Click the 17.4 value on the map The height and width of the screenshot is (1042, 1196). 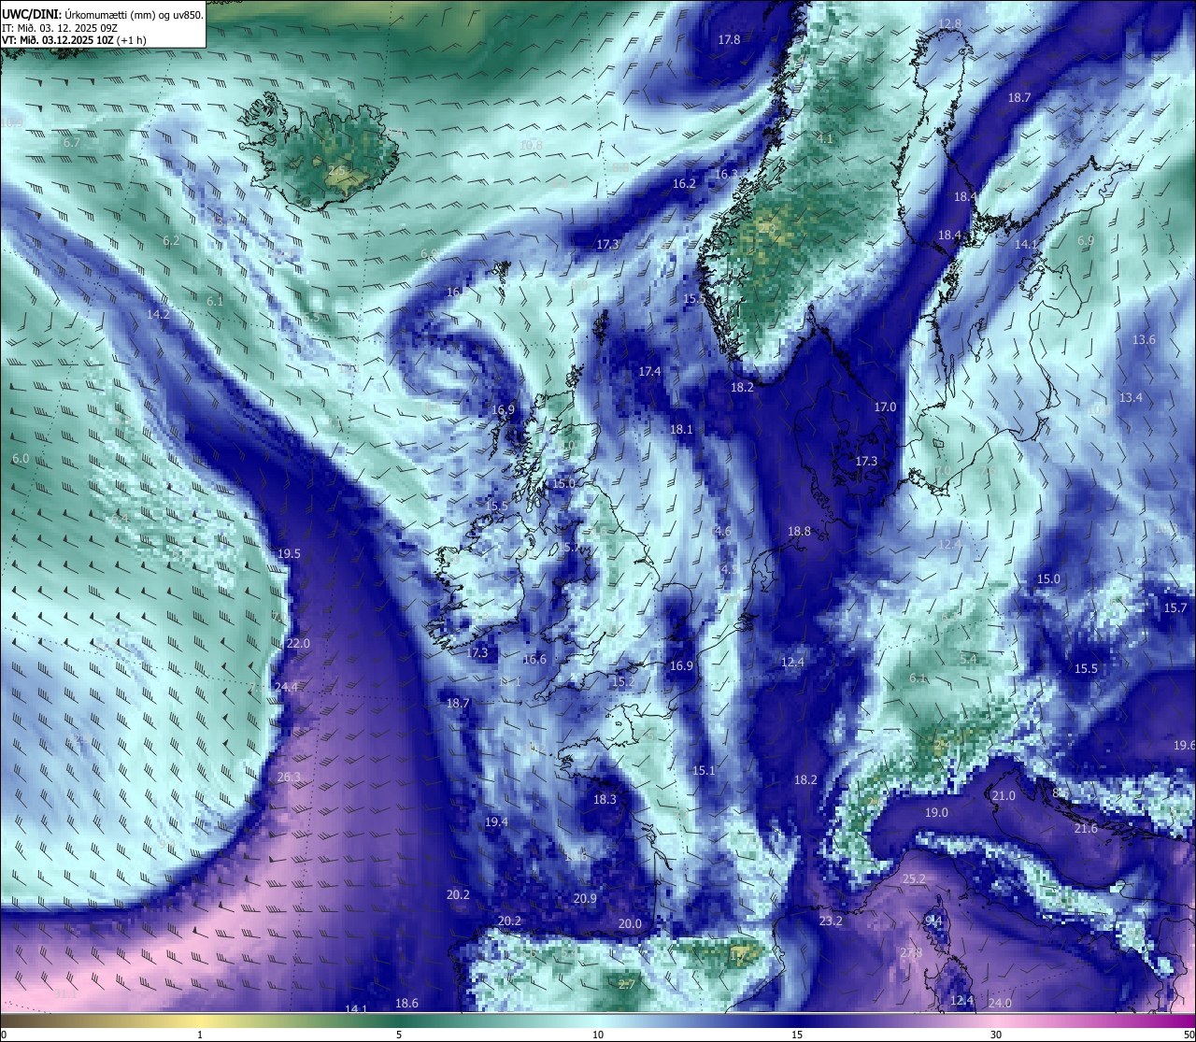coord(649,372)
